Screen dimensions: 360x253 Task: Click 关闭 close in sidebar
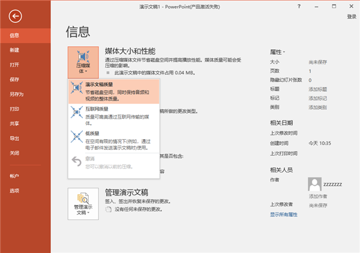(25, 153)
